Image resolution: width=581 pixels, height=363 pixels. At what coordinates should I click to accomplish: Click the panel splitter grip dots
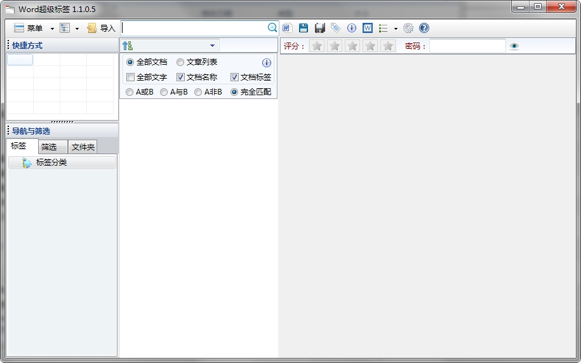(62, 121)
